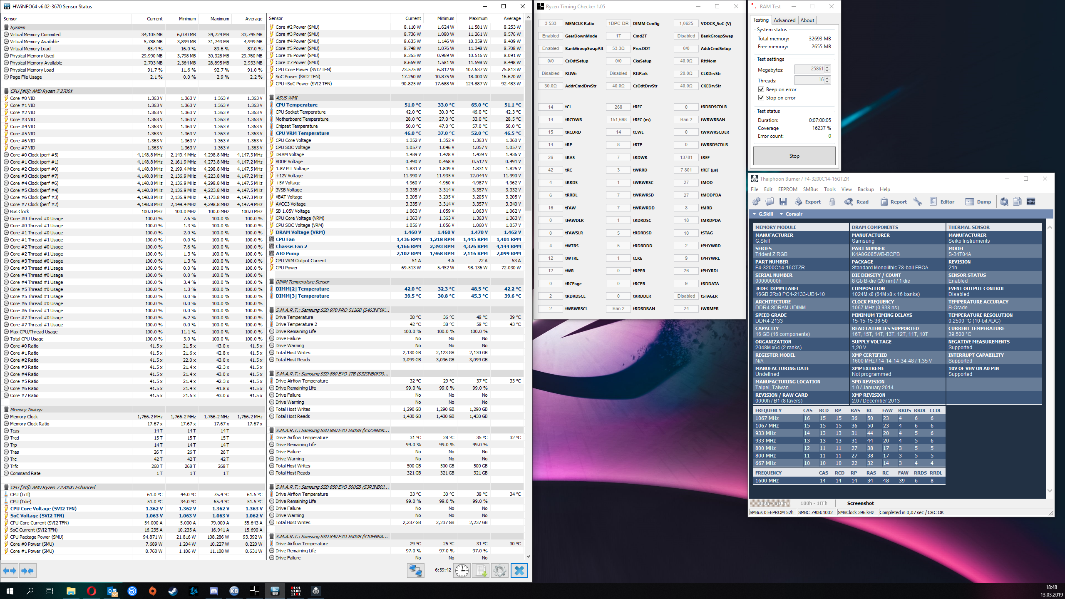
Task: Toggle the Stop on error checkbox
Action: pyautogui.click(x=761, y=98)
